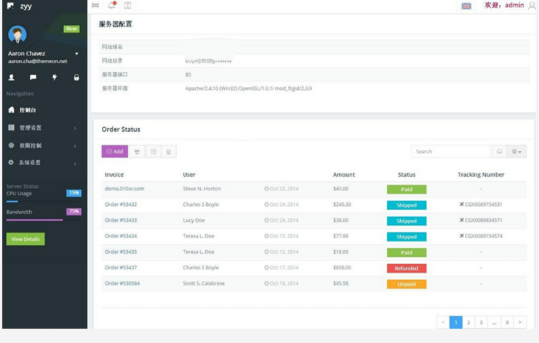Click the icon button right of Search field
Image resolution: width=539 pixels, height=343 pixels.
[x=499, y=151]
